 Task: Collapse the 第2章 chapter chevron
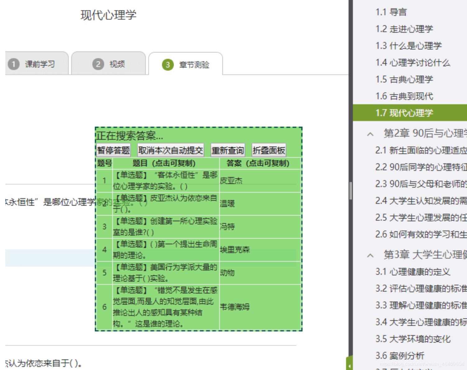tap(370, 134)
